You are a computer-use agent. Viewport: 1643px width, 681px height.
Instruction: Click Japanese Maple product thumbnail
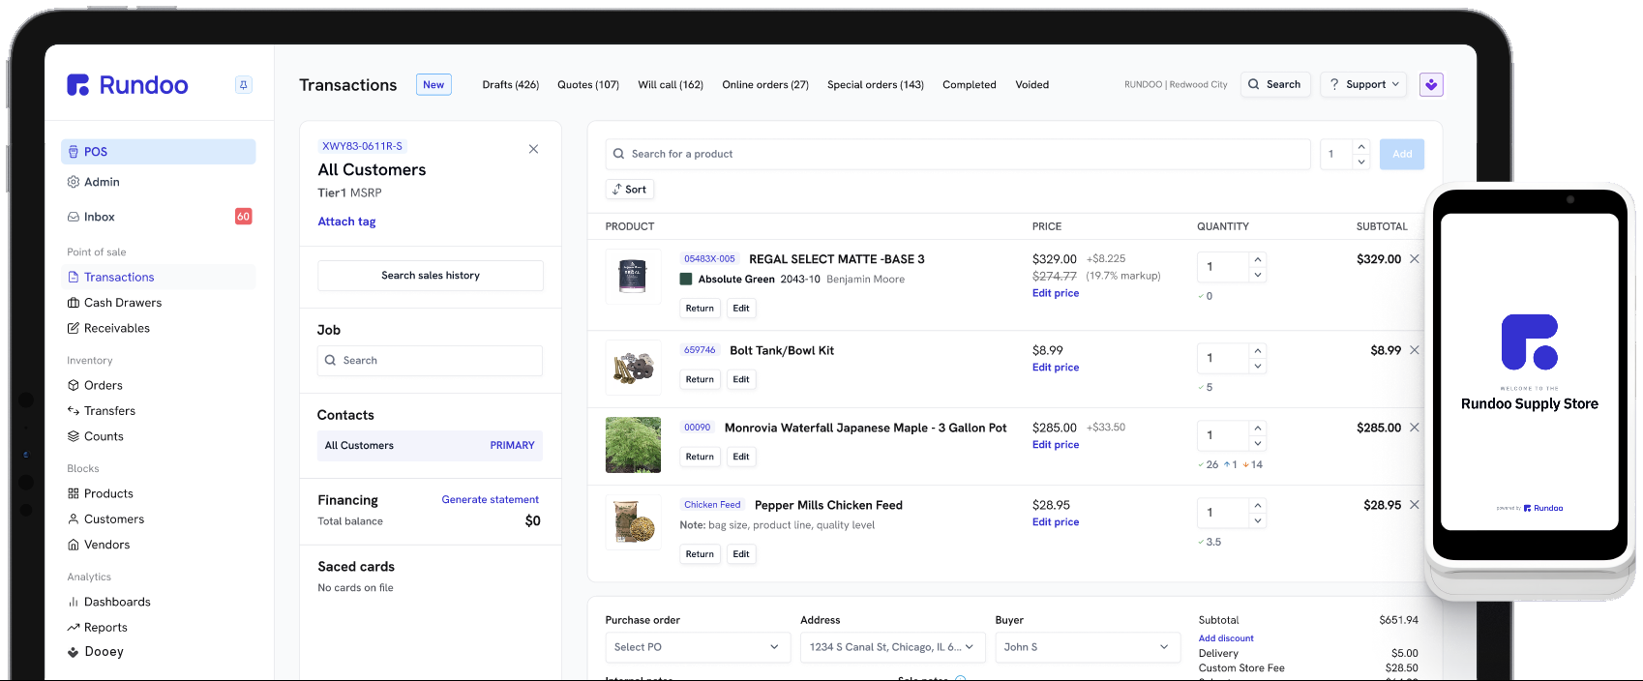coord(633,445)
